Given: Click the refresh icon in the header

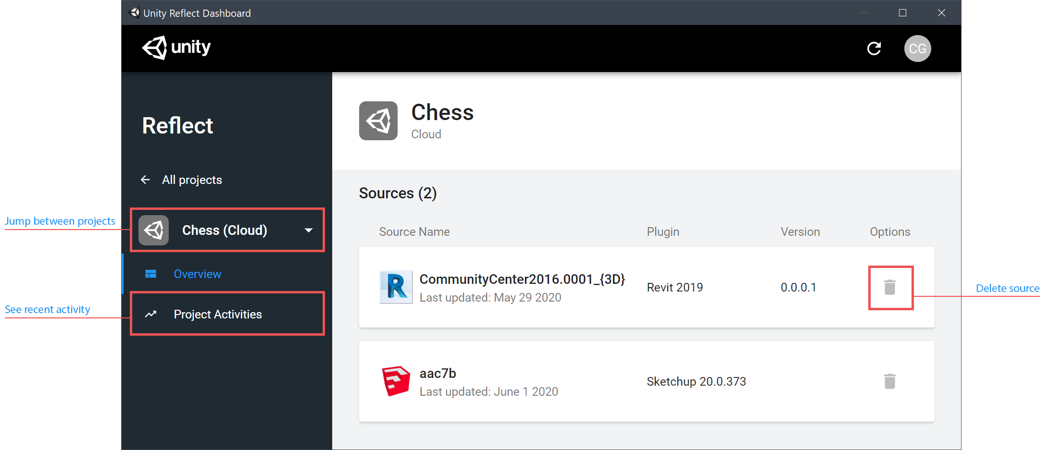Looking at the screenshot, I should click(874, 49).
